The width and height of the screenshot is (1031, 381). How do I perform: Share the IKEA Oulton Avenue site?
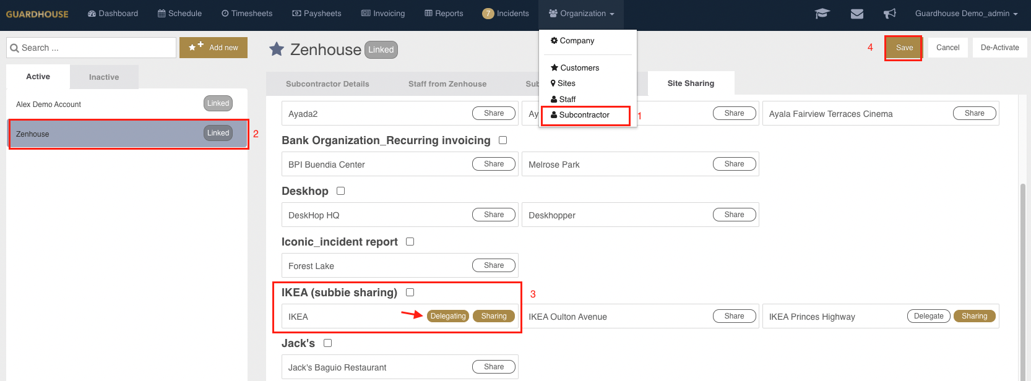click(x=734, y=316)
